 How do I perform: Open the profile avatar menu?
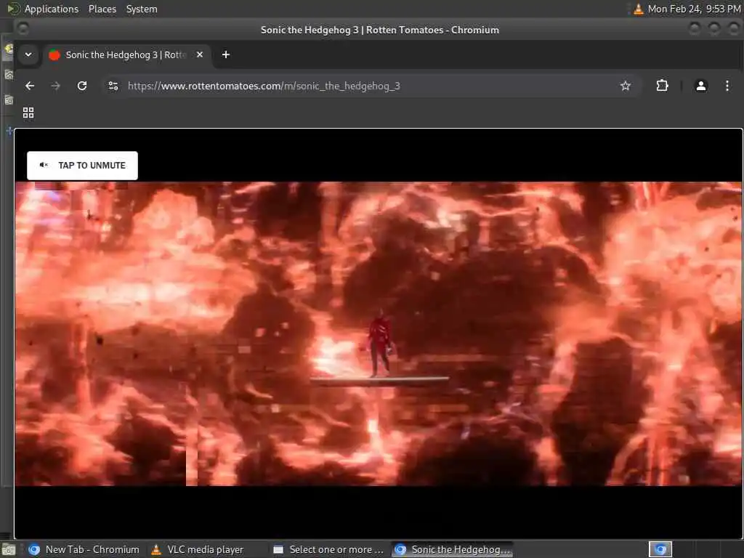click(x=701, y=86)
